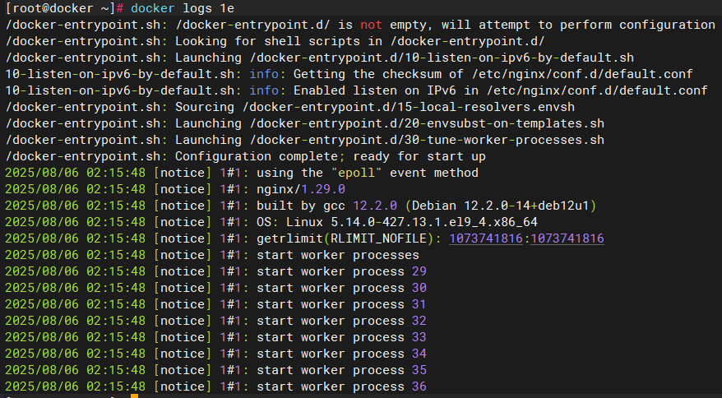Screen dimensions: 722x398
Task: Click the timestamp on the nginx/1.29.0 line
Action: pos(75,189)
